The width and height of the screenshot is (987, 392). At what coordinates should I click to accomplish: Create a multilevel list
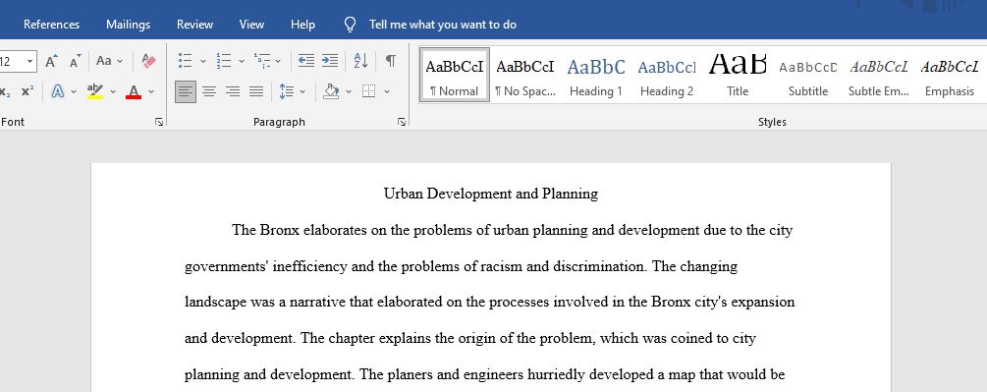pos(262,60)
